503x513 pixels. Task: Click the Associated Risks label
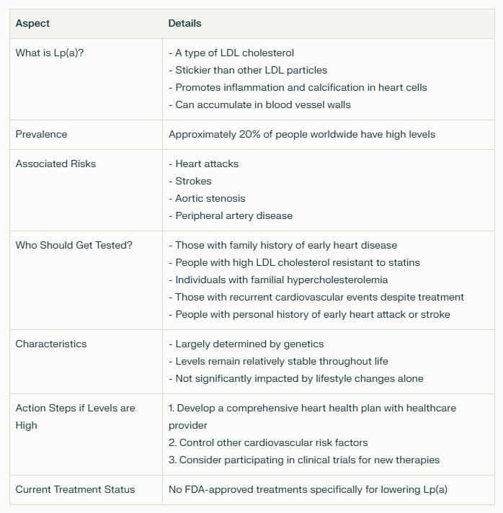tap(55, 164)
